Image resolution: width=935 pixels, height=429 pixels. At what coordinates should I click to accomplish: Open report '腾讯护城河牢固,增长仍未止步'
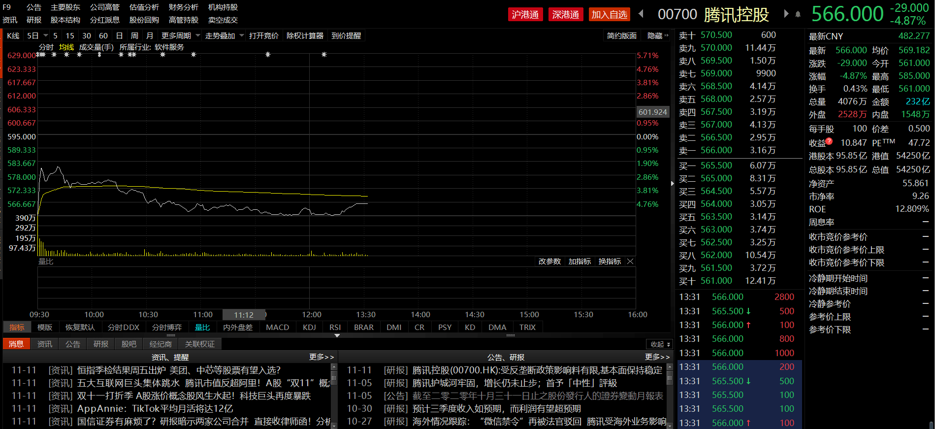pos(515,383)
